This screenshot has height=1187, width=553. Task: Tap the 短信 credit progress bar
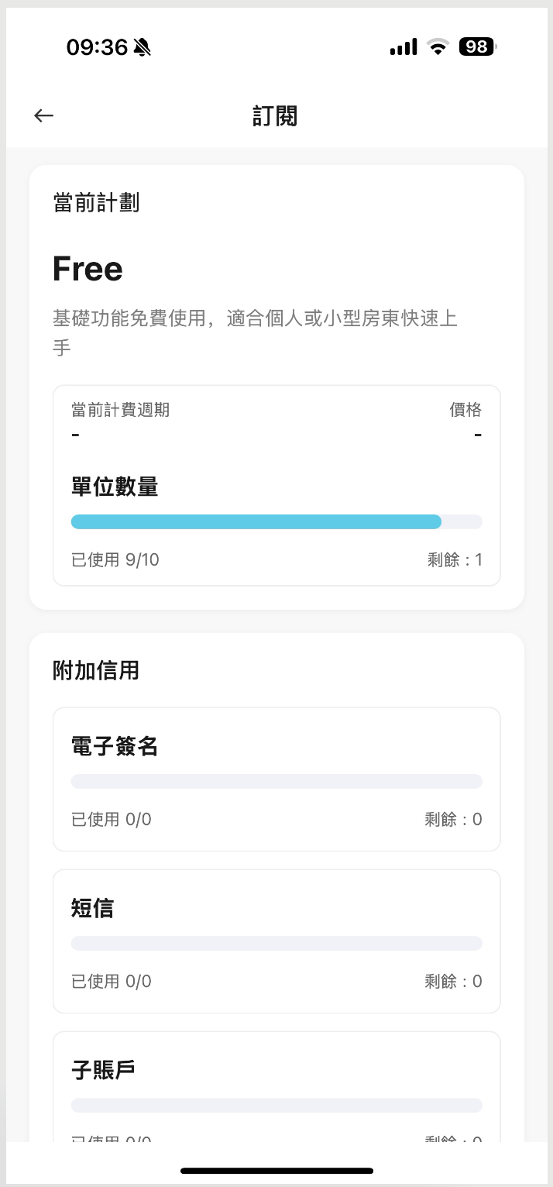click(x=276, y=943)
